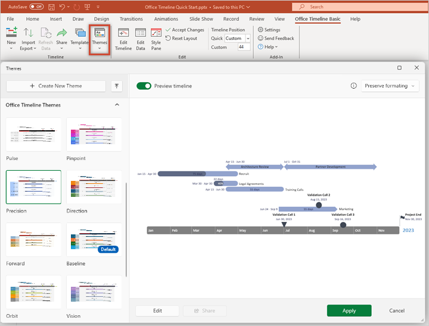The image size is (429, 326).
Task: Open the Import Export icon
Action: pos(28,34)
